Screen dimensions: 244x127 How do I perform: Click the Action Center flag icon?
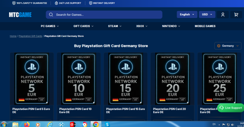click(224, 125)
